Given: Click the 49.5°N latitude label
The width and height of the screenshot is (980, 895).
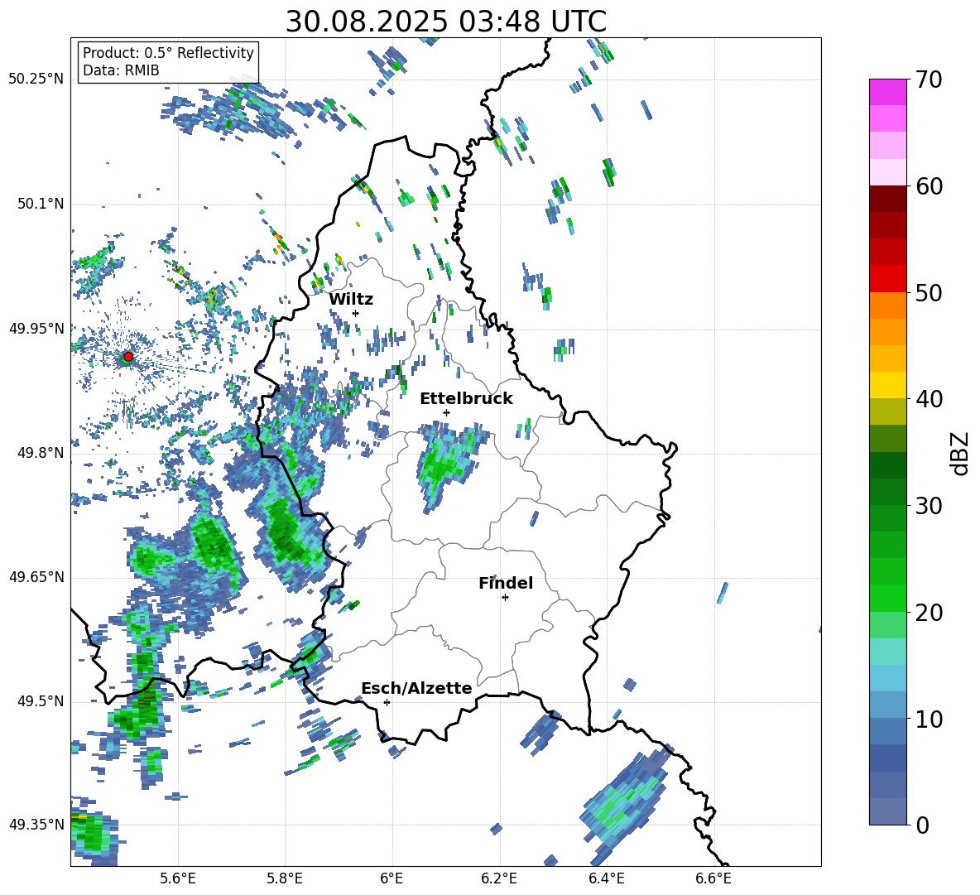Looking at the screenshot, I should pos(41,701).
